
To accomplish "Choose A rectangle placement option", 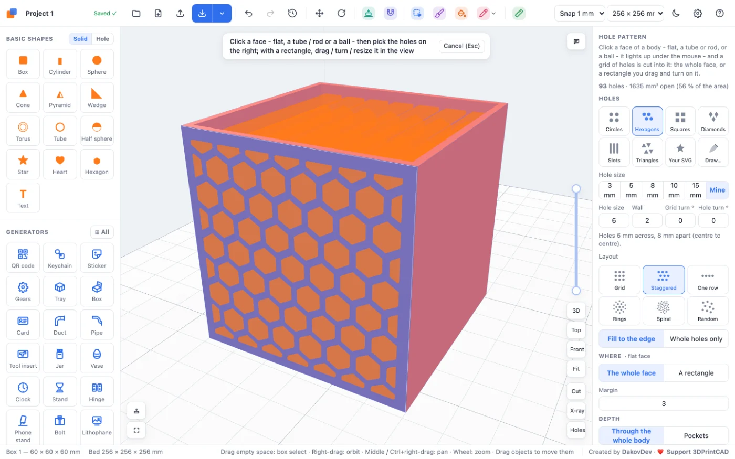I will coord(696,373).
